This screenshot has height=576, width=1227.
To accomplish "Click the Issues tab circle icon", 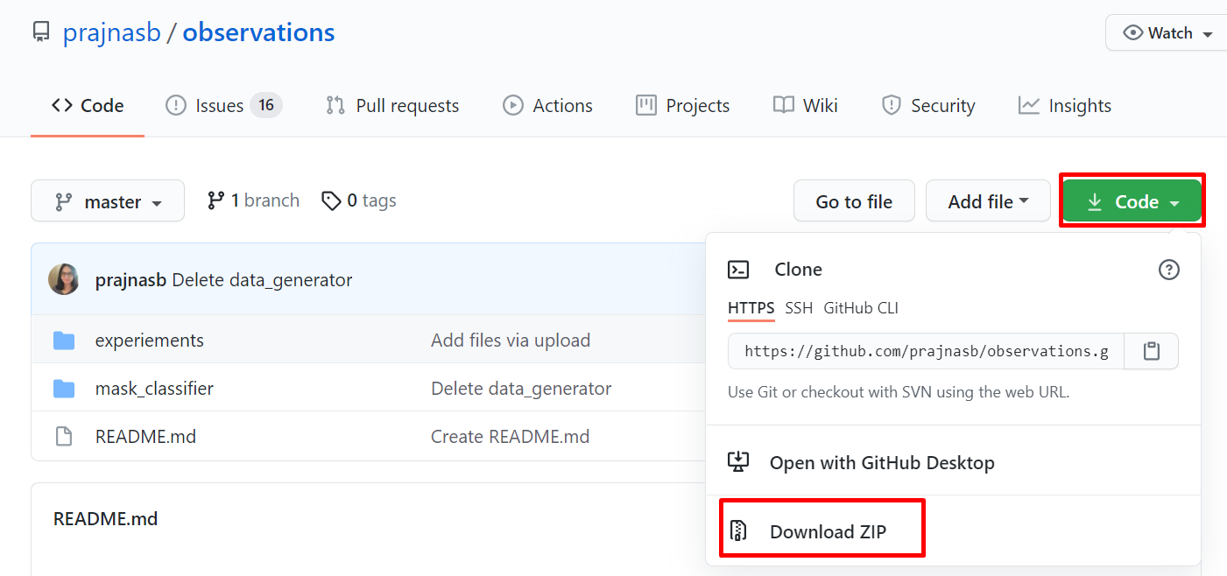I will [x=176, y=106].
